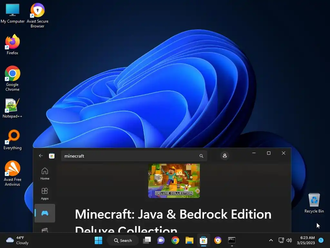Image resolution: width=330 pixels, height=248 pixels.
Task: Select Gaming controller tab in sidebar
Action: tap(45, 213)
